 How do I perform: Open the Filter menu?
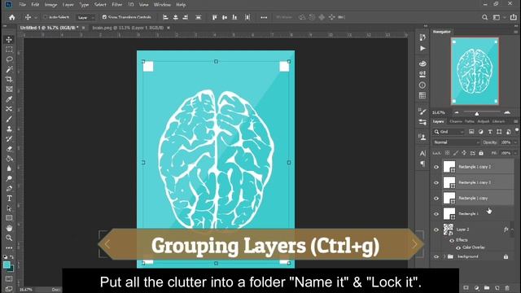[116, 5]
